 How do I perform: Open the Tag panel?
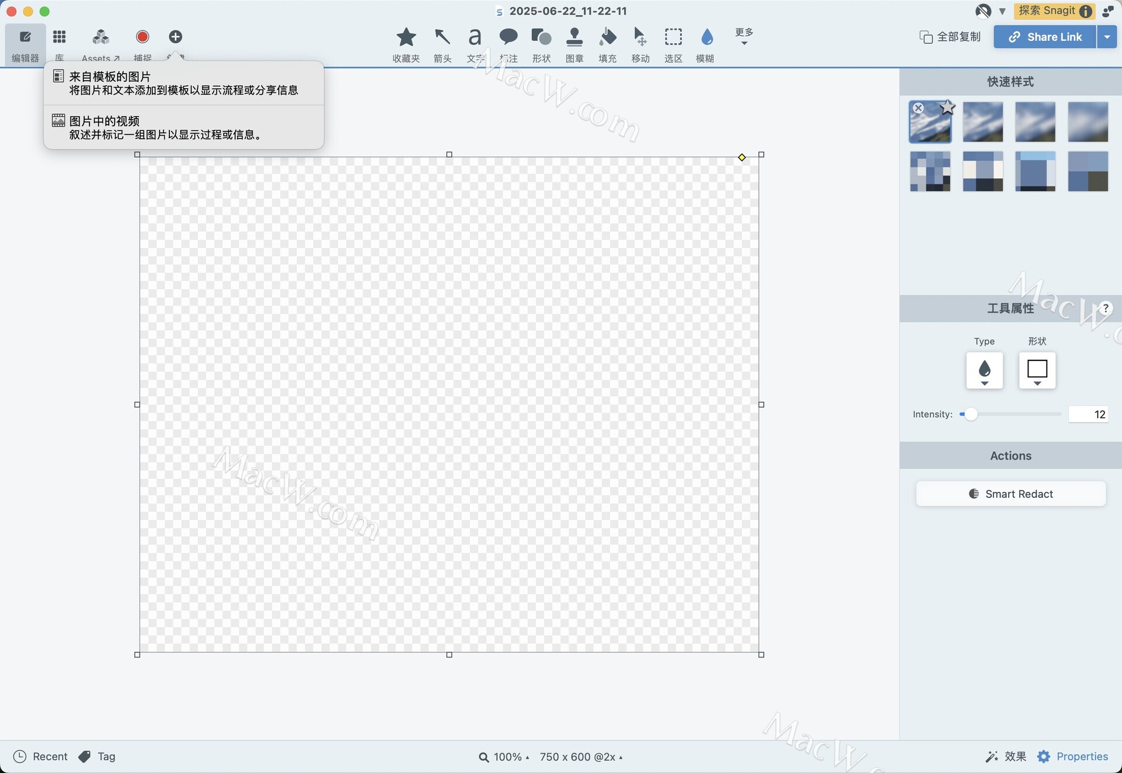click(97, 757)
